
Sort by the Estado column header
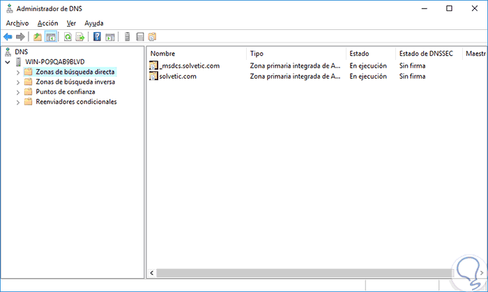[371, 54]
